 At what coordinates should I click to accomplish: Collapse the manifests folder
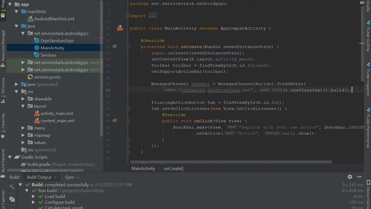(x=16, y=12)
